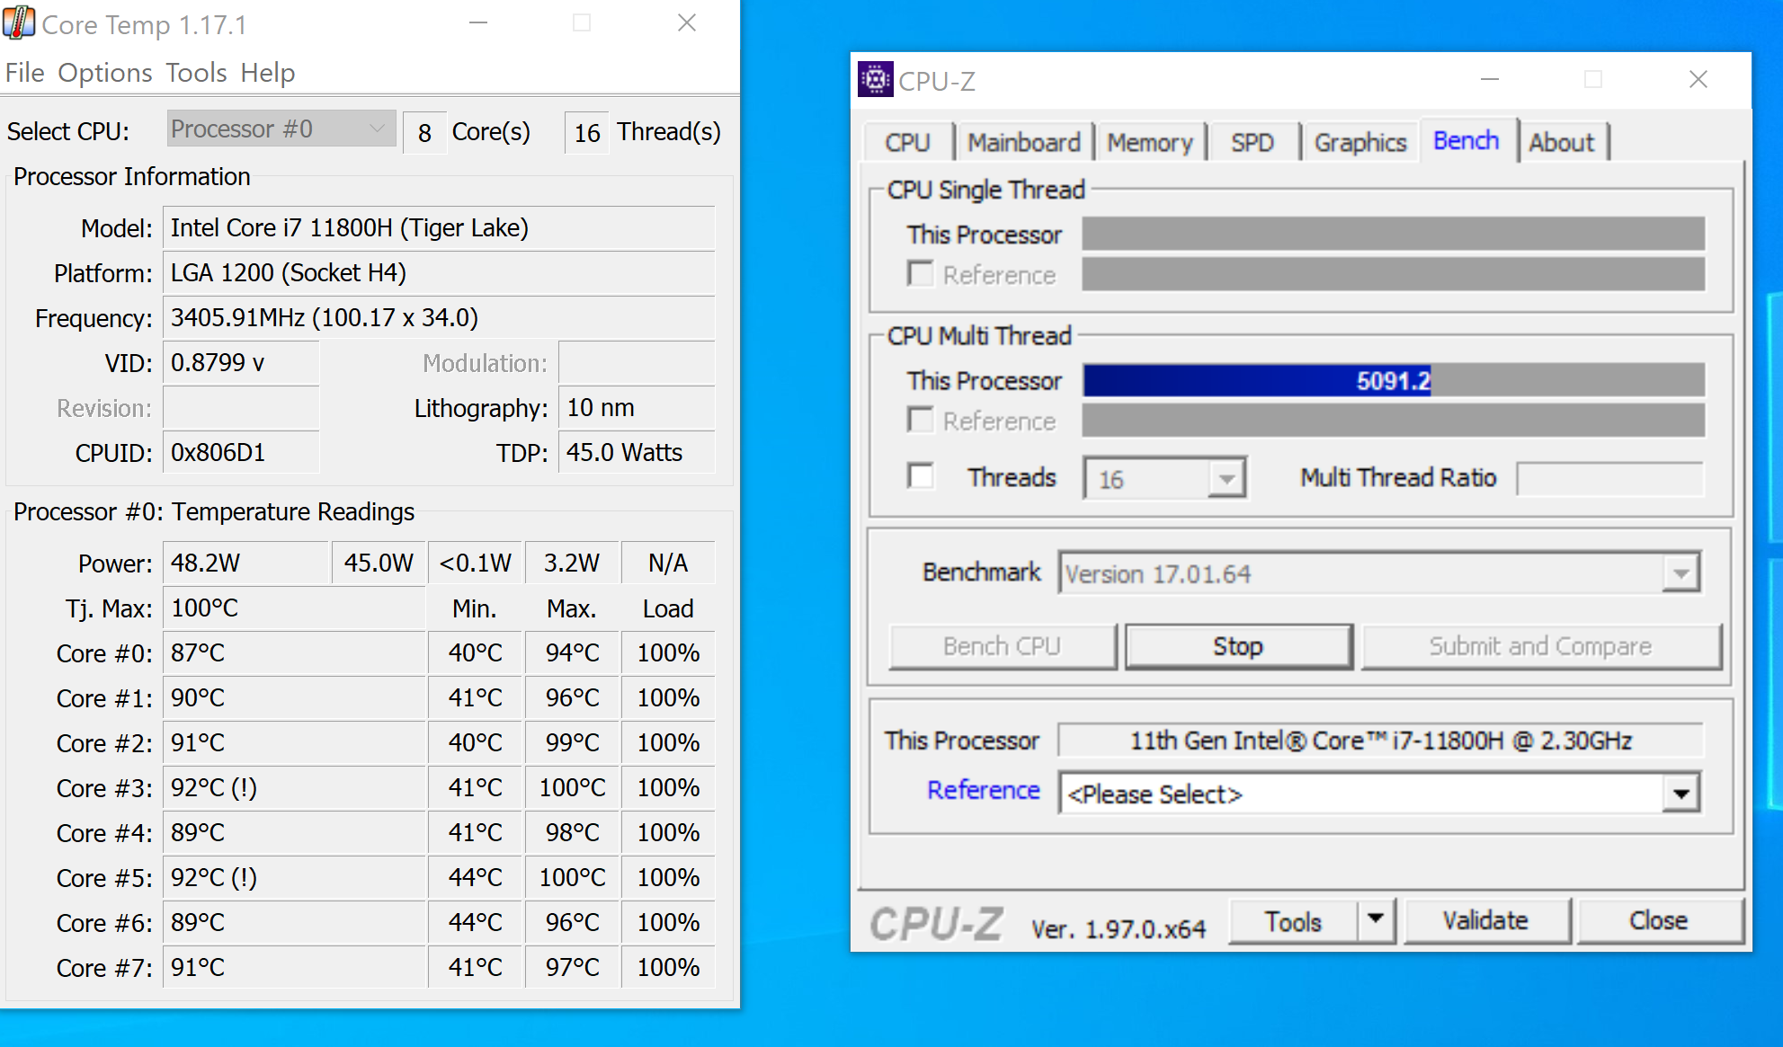Close the Core Temp window
Image resolution: width=1783 pixels, height=1047 pixels.
coord(687,23)
